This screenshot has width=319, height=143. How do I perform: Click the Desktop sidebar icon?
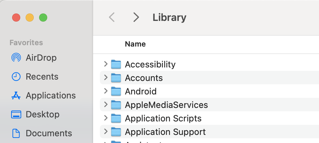(16, 114)
